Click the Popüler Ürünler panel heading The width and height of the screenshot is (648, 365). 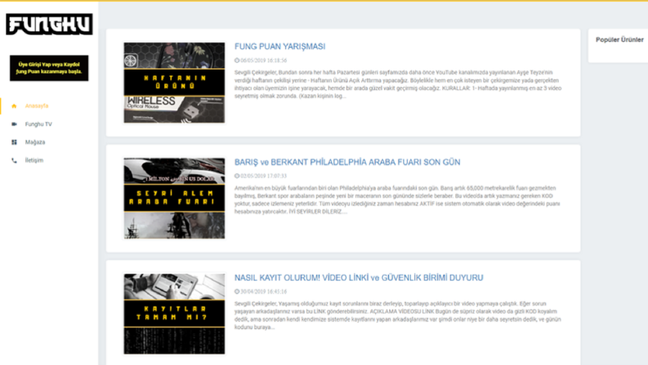point(619,40)
